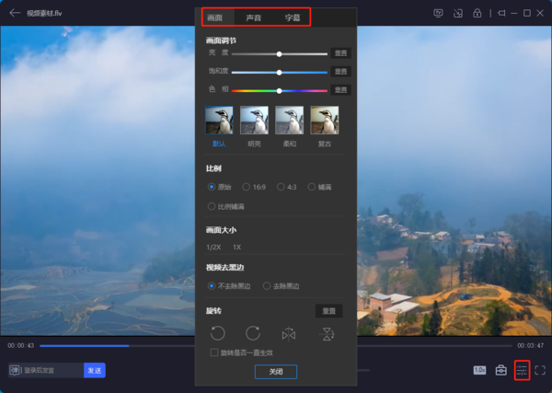Screen dimensions: 552x393
Task: Click the 关闭 button
Action: [x=276, y=372]
